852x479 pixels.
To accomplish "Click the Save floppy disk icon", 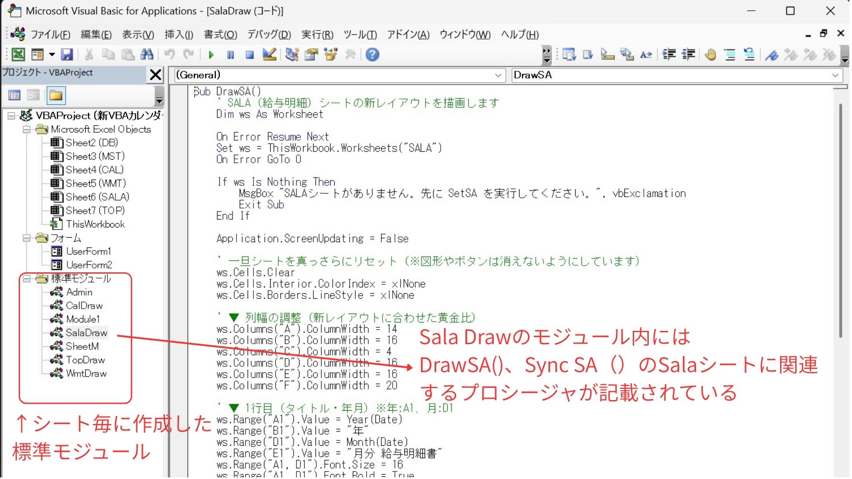I will click(67, 55).
